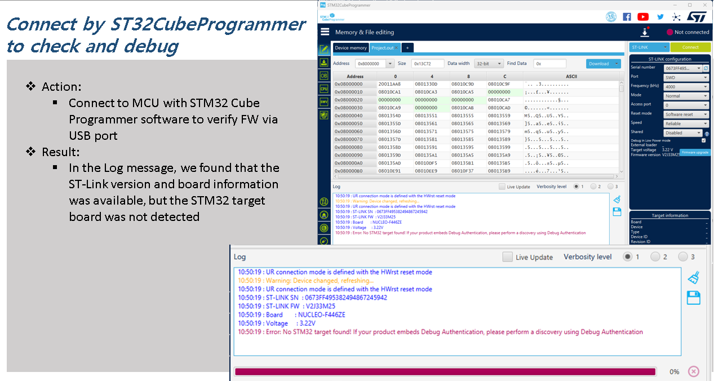Click the Twitter bird icon in the header
714x381 pixels.
click(660, 17)
